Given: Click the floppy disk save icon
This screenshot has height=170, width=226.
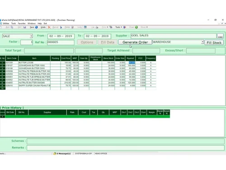Looking at the screenshot, I should coord(24,27).
